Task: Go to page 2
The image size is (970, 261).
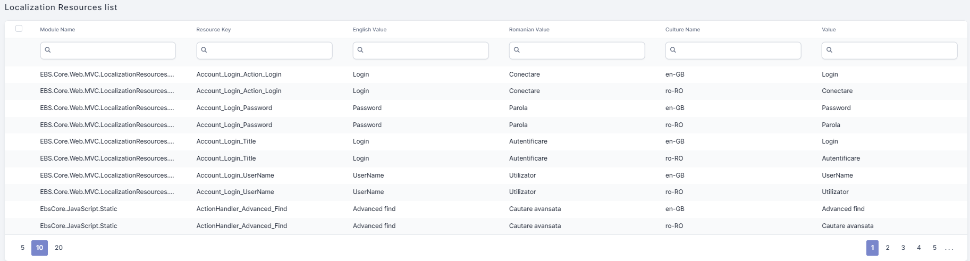Action: click(x=888, y=248)
